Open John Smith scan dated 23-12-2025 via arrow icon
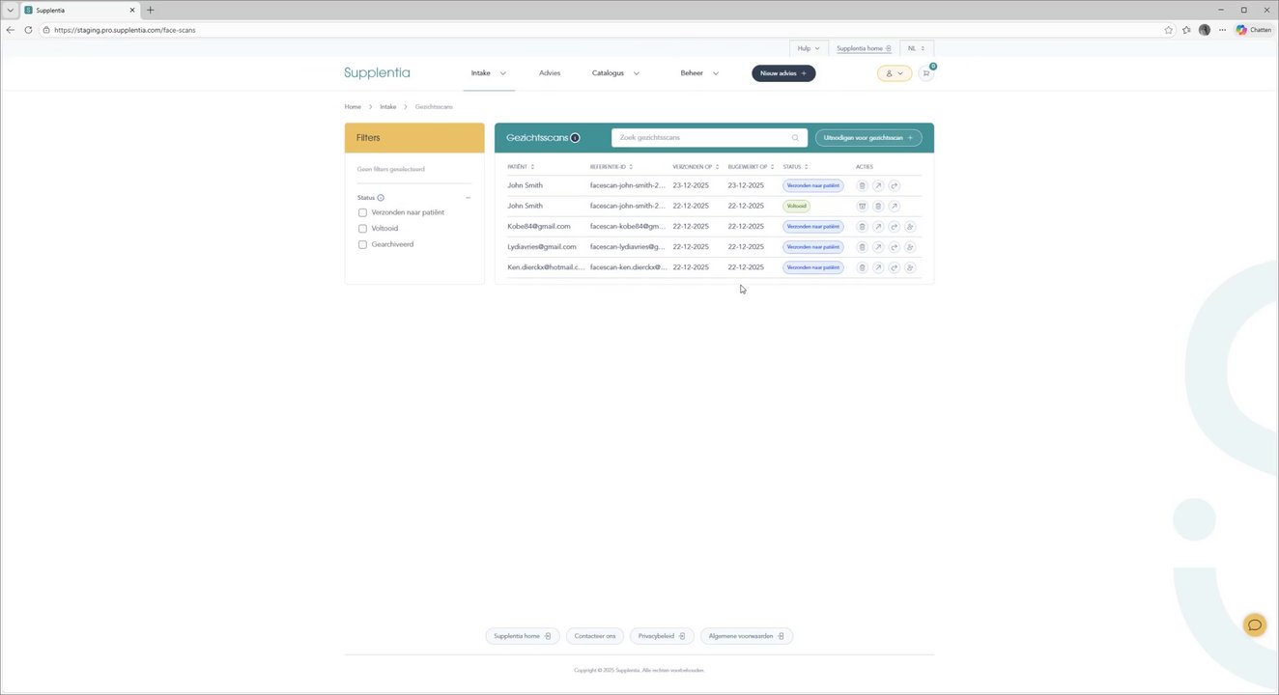 coord(878,185)
